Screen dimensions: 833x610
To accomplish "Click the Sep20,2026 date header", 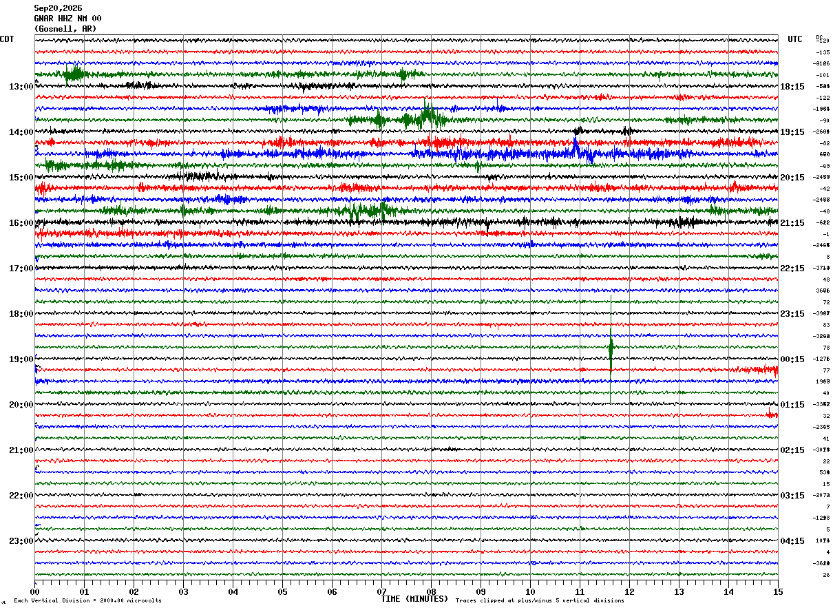I will pos(59,8).
